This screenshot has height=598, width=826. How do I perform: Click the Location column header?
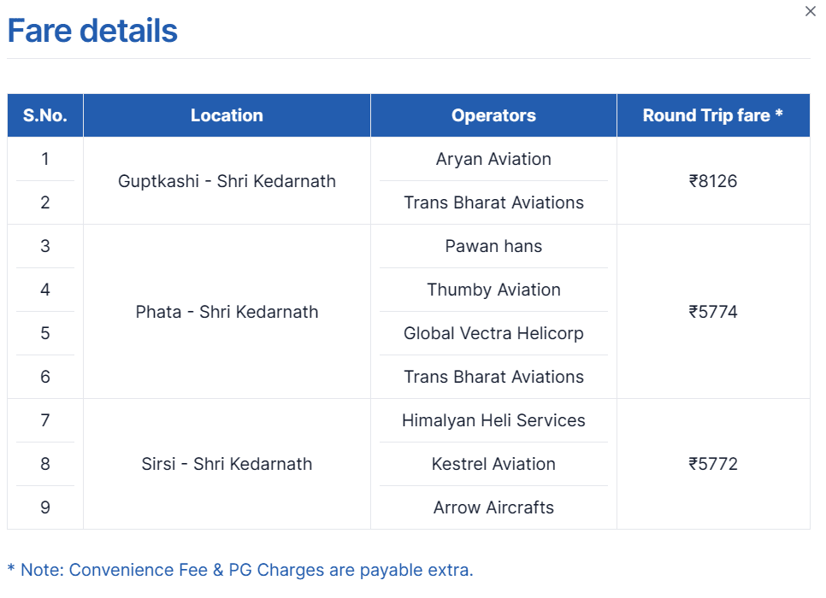coord(226,114)
